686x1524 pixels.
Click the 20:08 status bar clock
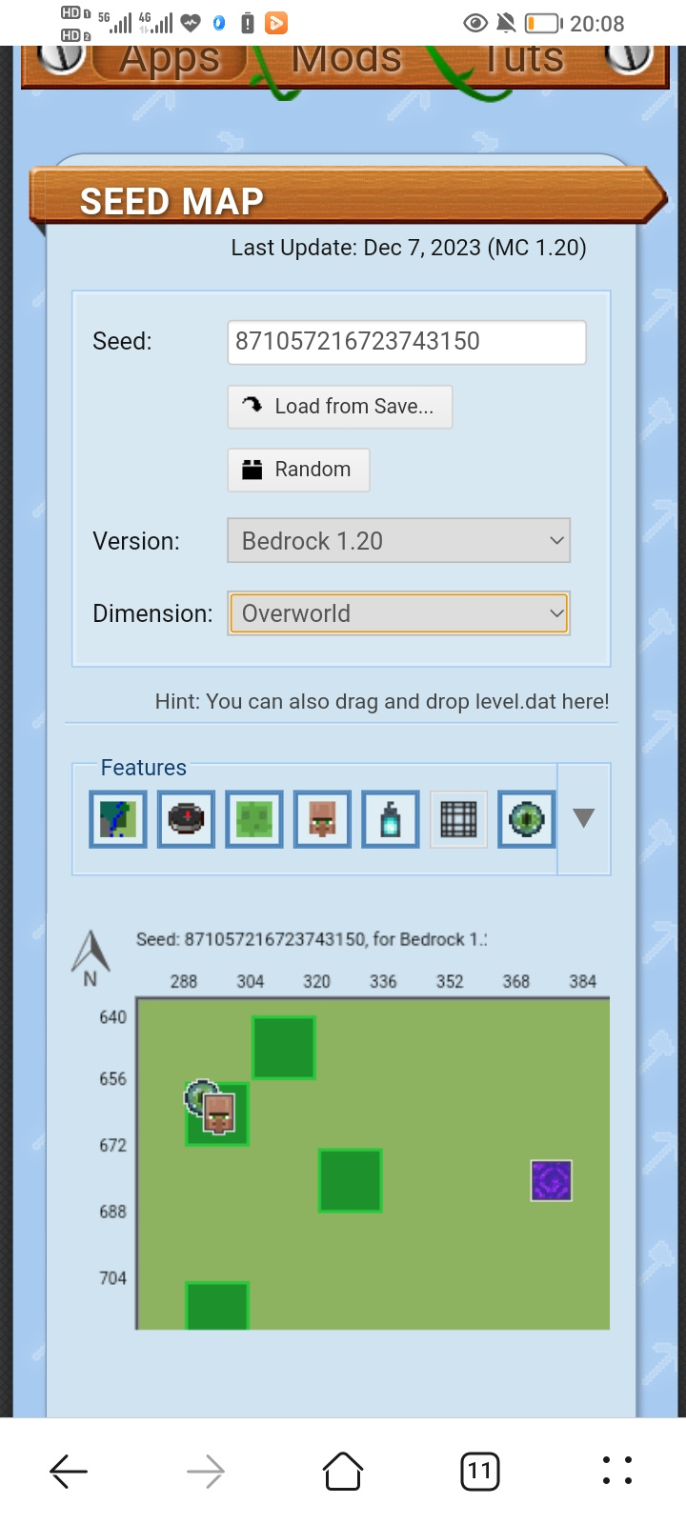click(597, 24)
